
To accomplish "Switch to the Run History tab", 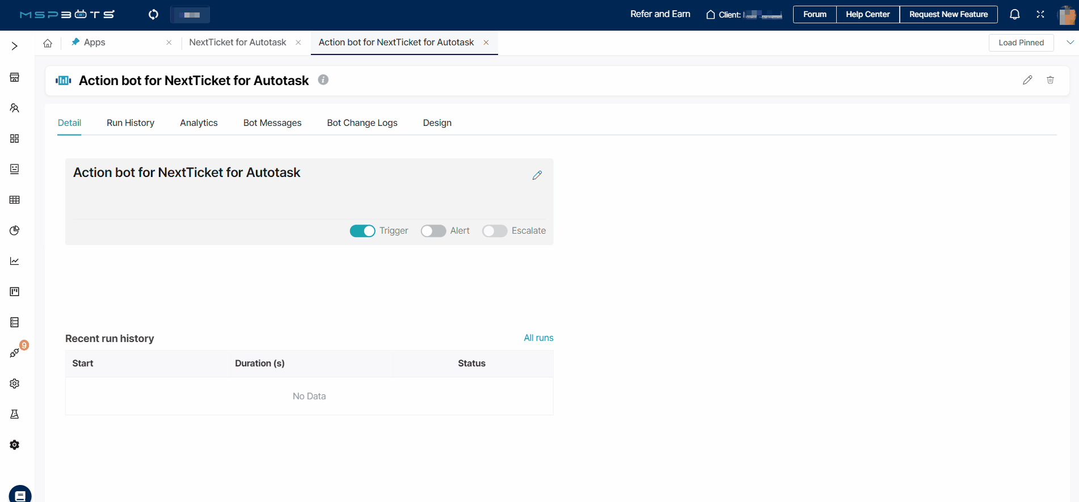I will click(130, 123).
